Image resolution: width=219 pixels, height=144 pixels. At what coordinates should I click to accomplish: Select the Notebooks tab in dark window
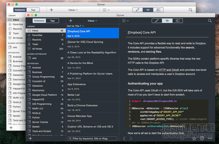pos(39,21)
